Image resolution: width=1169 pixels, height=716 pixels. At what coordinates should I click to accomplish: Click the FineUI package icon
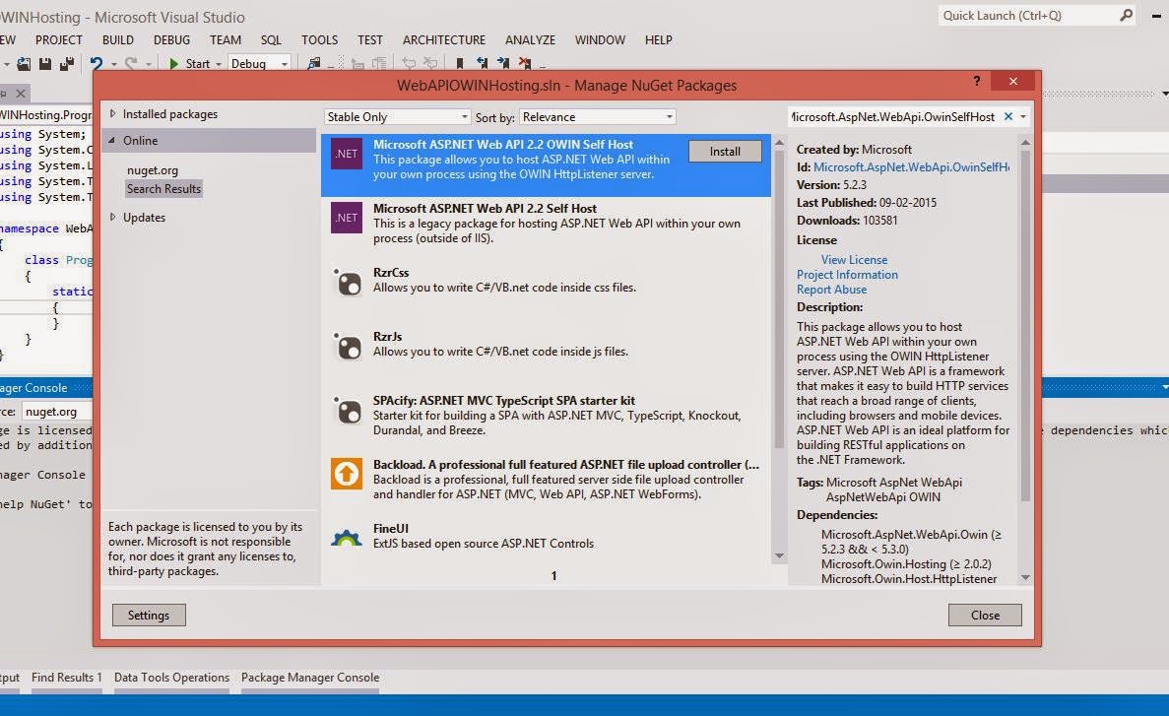point(347,538)
